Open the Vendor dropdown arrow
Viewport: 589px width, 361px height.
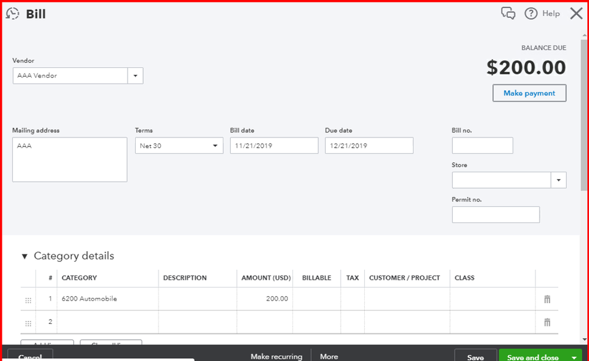click(135, 76)
